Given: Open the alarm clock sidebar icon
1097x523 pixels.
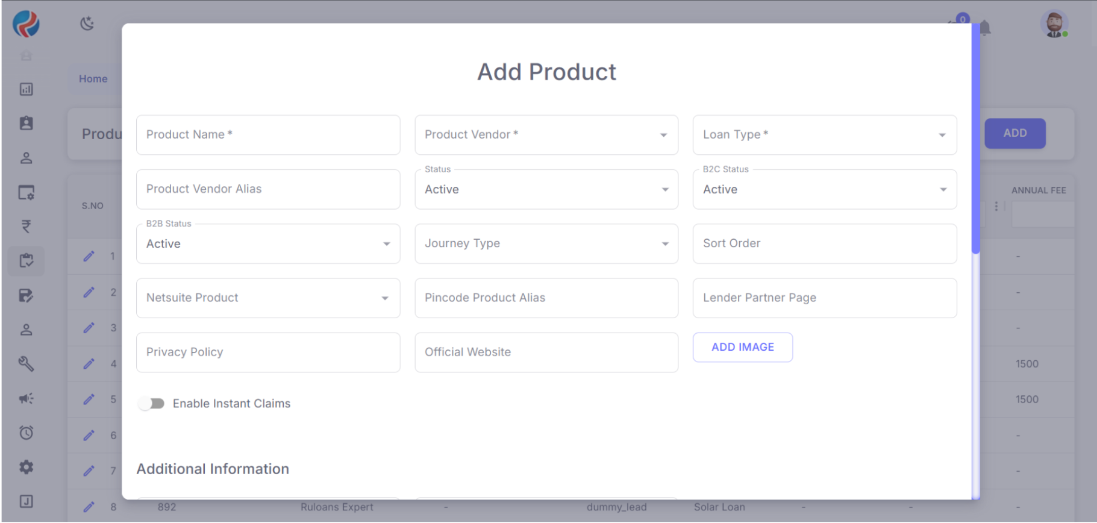Looking at the screenshot, I should point(26,433).
